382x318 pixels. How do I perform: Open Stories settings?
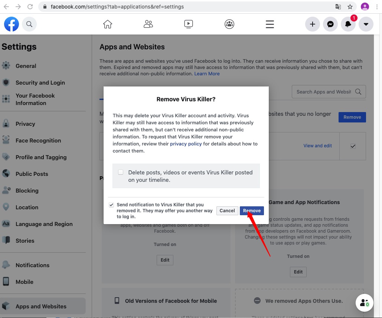(25, 241)
